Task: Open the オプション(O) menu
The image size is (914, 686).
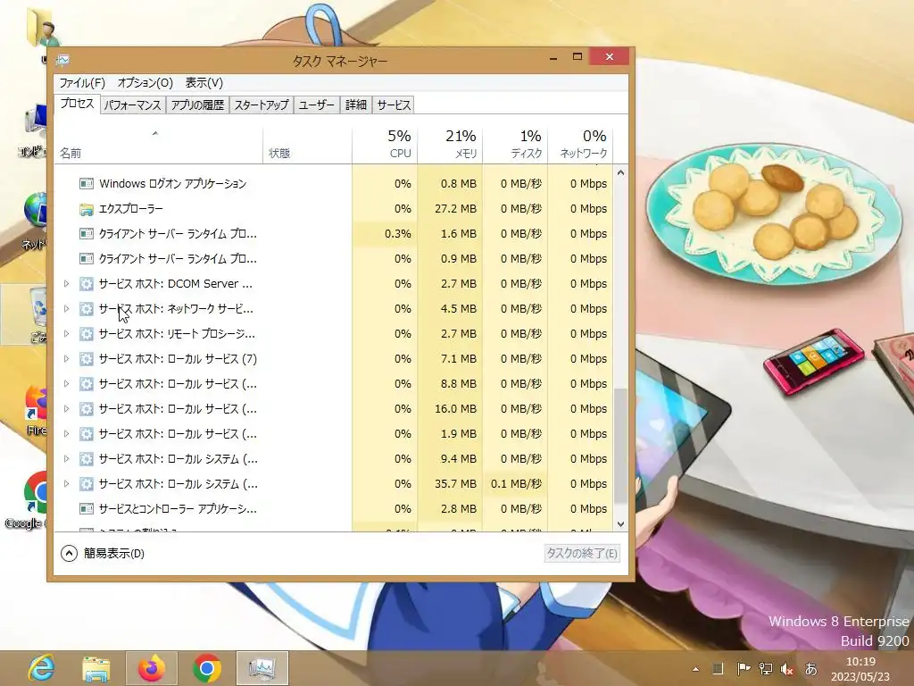Action: (x=145, y=83)
